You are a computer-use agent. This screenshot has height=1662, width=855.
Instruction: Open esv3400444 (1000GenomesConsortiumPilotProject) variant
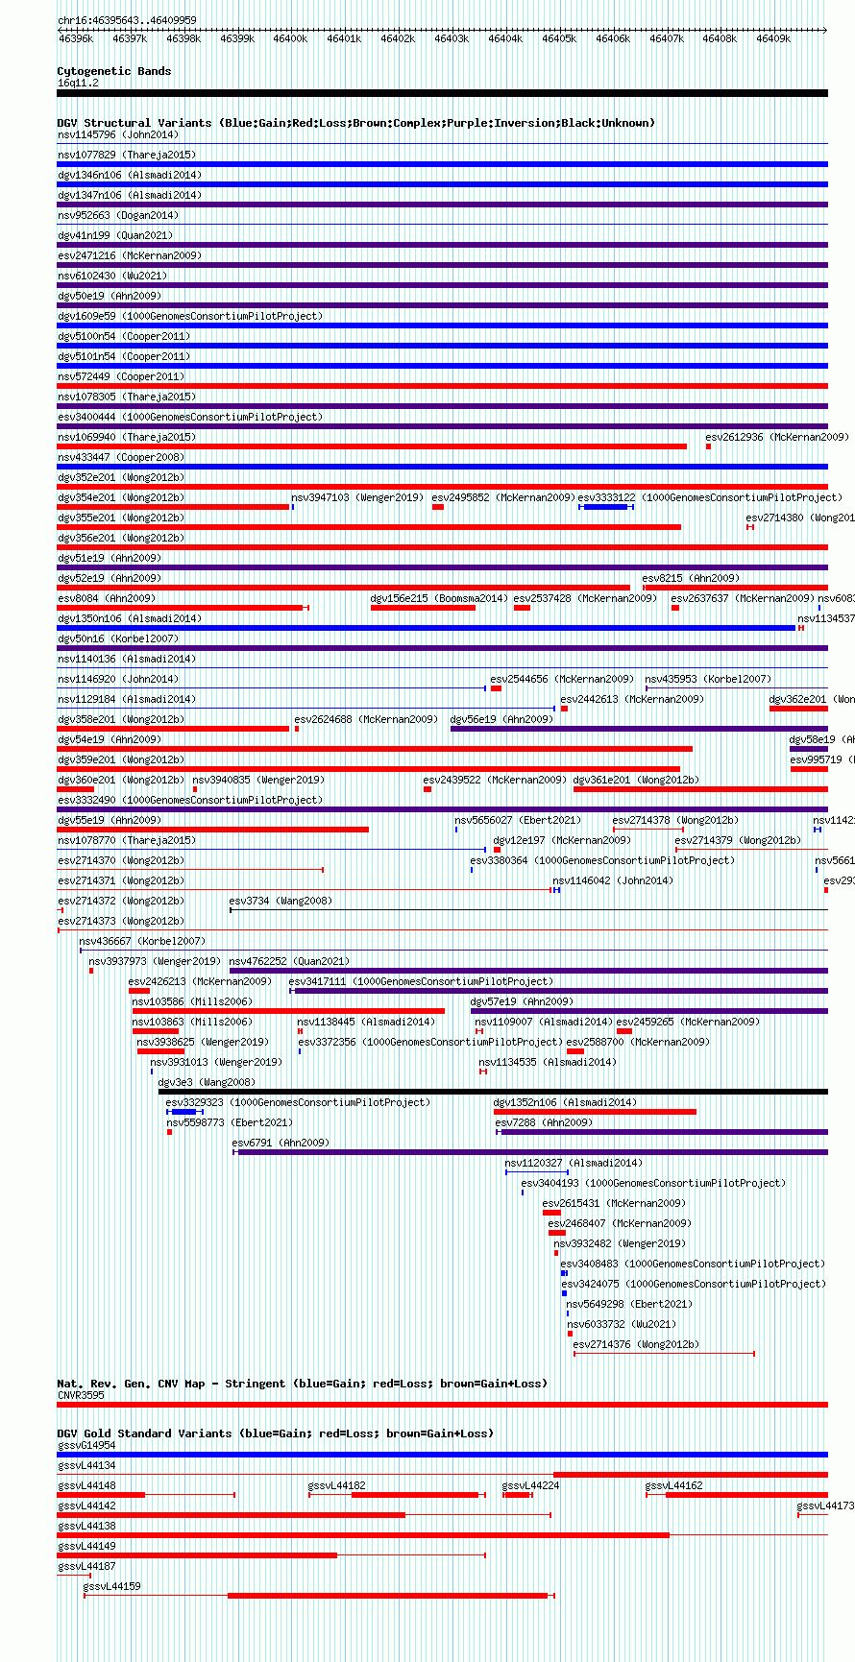190,417
